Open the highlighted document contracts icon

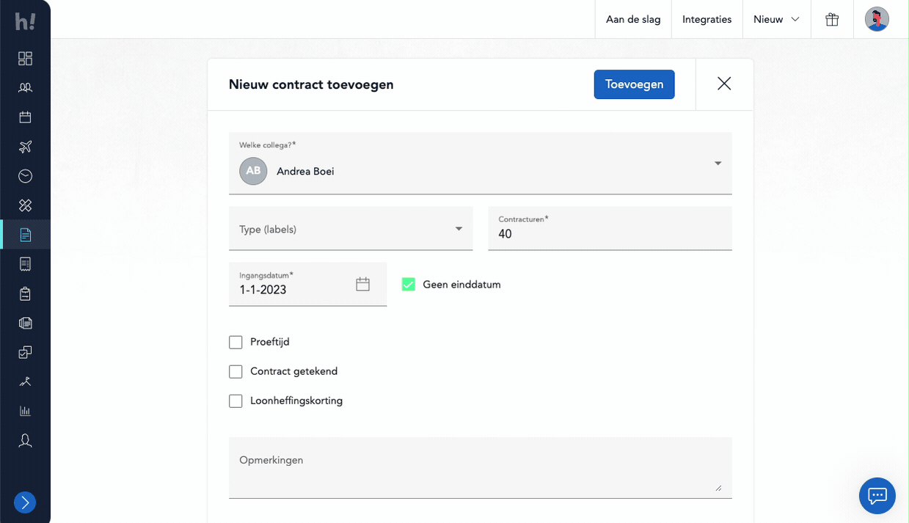click(x=25, y=235)
